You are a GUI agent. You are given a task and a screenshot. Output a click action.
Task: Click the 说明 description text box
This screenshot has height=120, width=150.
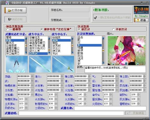115,69
